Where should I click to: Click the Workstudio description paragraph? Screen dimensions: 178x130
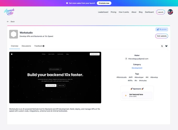click(x=55, y=110)
